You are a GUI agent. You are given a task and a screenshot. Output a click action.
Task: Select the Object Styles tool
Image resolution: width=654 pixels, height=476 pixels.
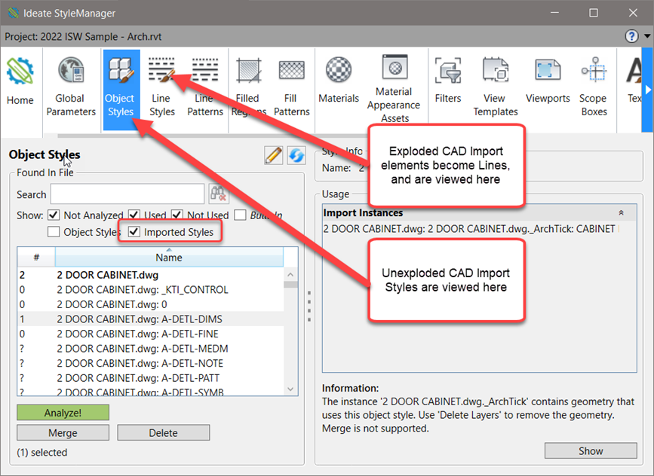pos(121,89)
